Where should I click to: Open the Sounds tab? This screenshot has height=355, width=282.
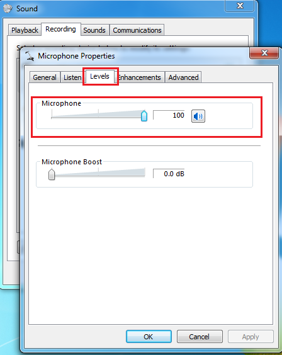(x=94, y=30)
